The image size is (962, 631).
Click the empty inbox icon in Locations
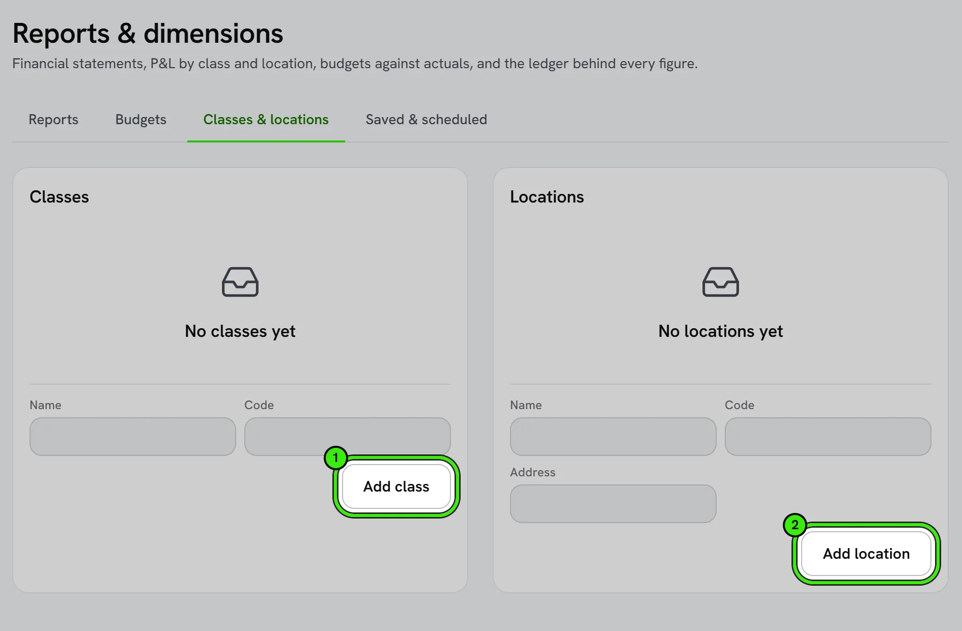coord(721,282)
